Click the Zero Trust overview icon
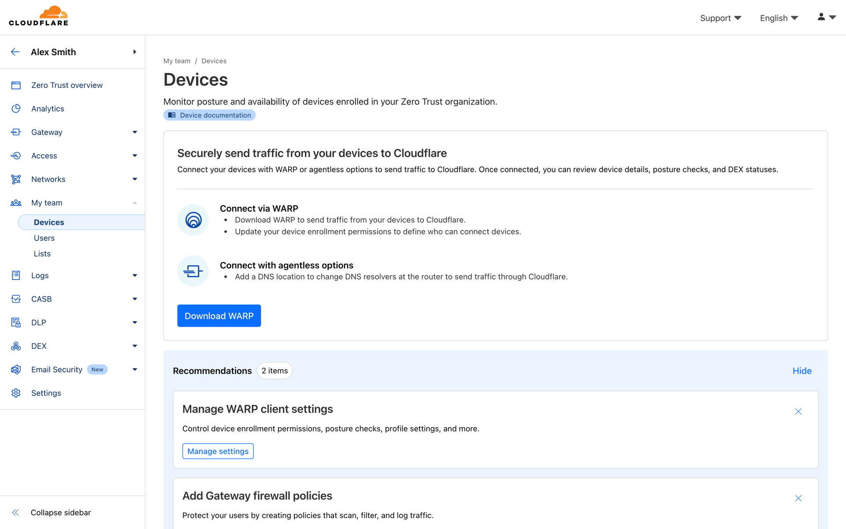 16,85
